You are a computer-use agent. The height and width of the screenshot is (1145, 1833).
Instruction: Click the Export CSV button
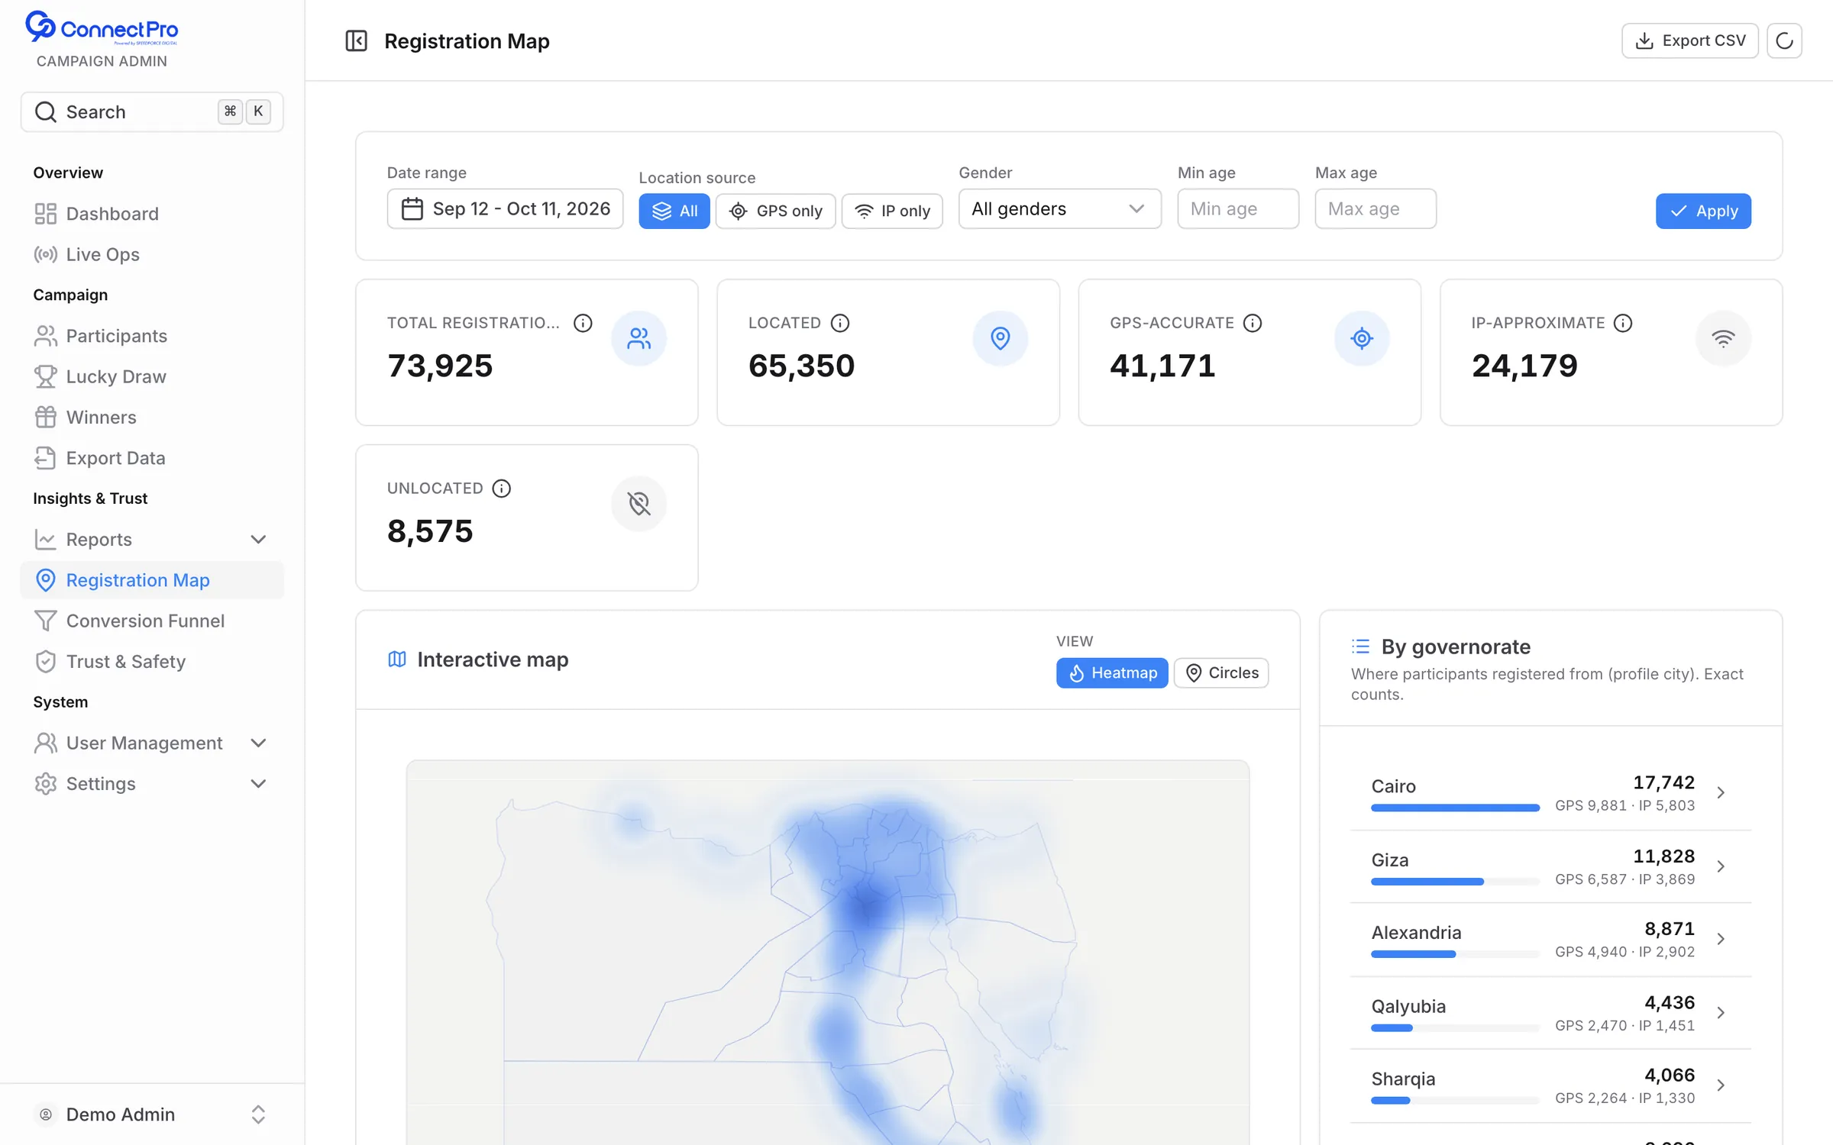[1689, 40]
